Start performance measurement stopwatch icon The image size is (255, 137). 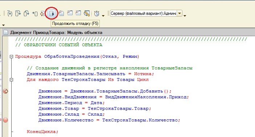96,13
